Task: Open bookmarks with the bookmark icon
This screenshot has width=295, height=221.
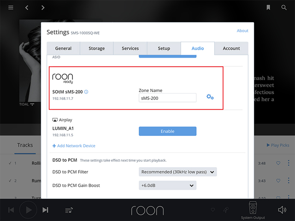Action: 268,7
